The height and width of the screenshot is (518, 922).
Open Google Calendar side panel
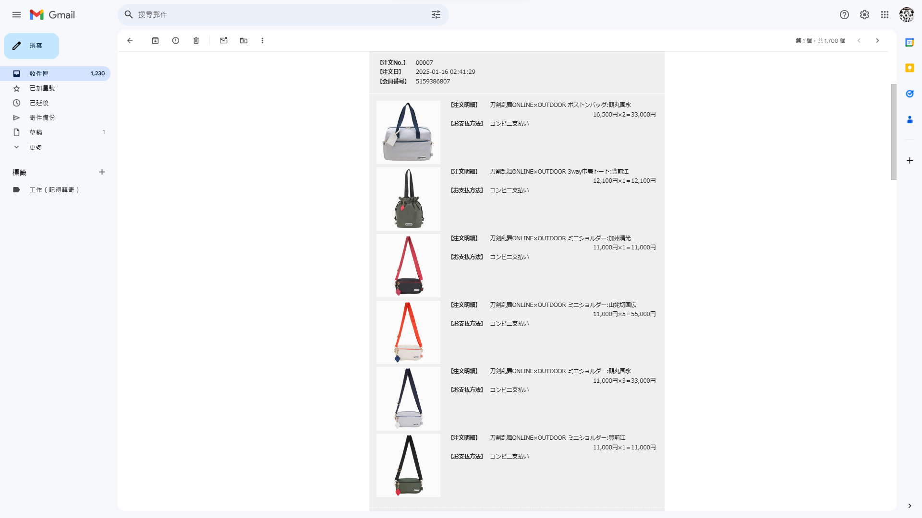coord(910,43)
